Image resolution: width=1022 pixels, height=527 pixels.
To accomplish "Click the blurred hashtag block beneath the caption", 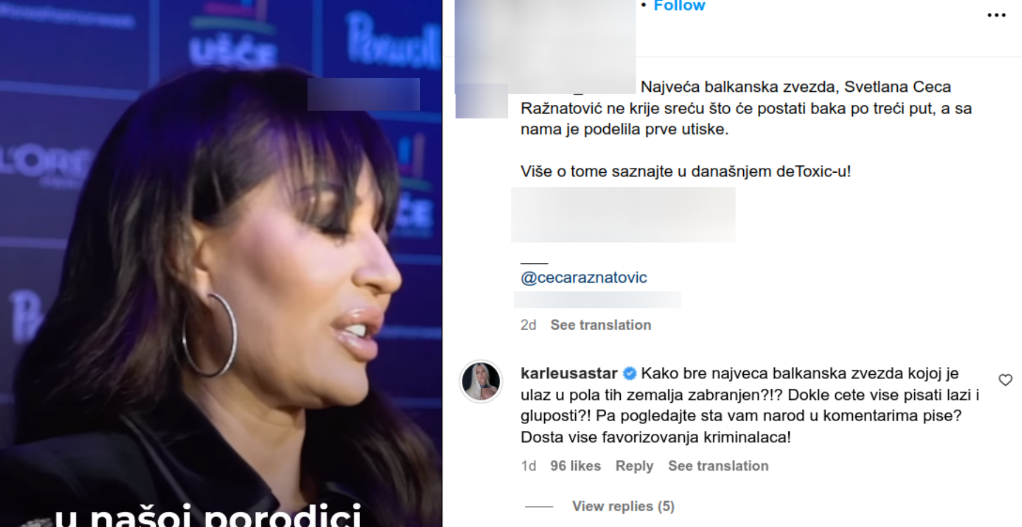I will (x=623, y=215).
